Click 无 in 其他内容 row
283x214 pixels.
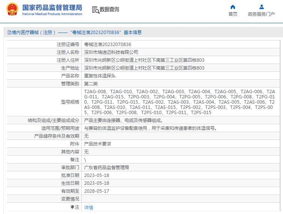click(86, 152)
